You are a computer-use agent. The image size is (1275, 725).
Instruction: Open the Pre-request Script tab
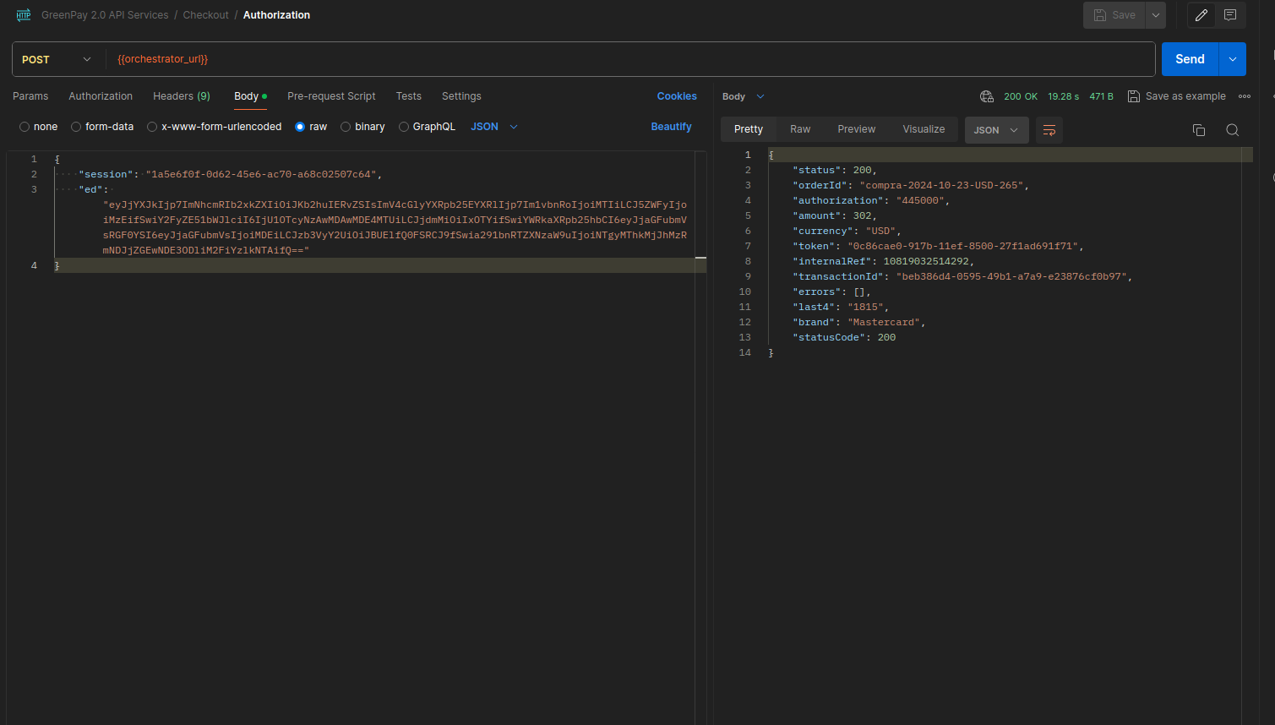(331, 96)
